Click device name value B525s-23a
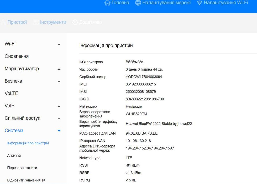257x184 pixels. click(x=134, y=62)
